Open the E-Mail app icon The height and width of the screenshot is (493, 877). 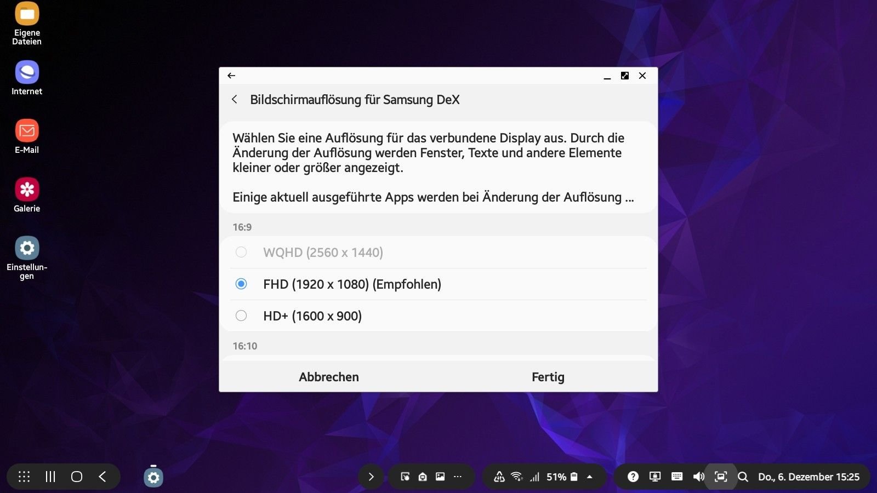coord(27,136)
